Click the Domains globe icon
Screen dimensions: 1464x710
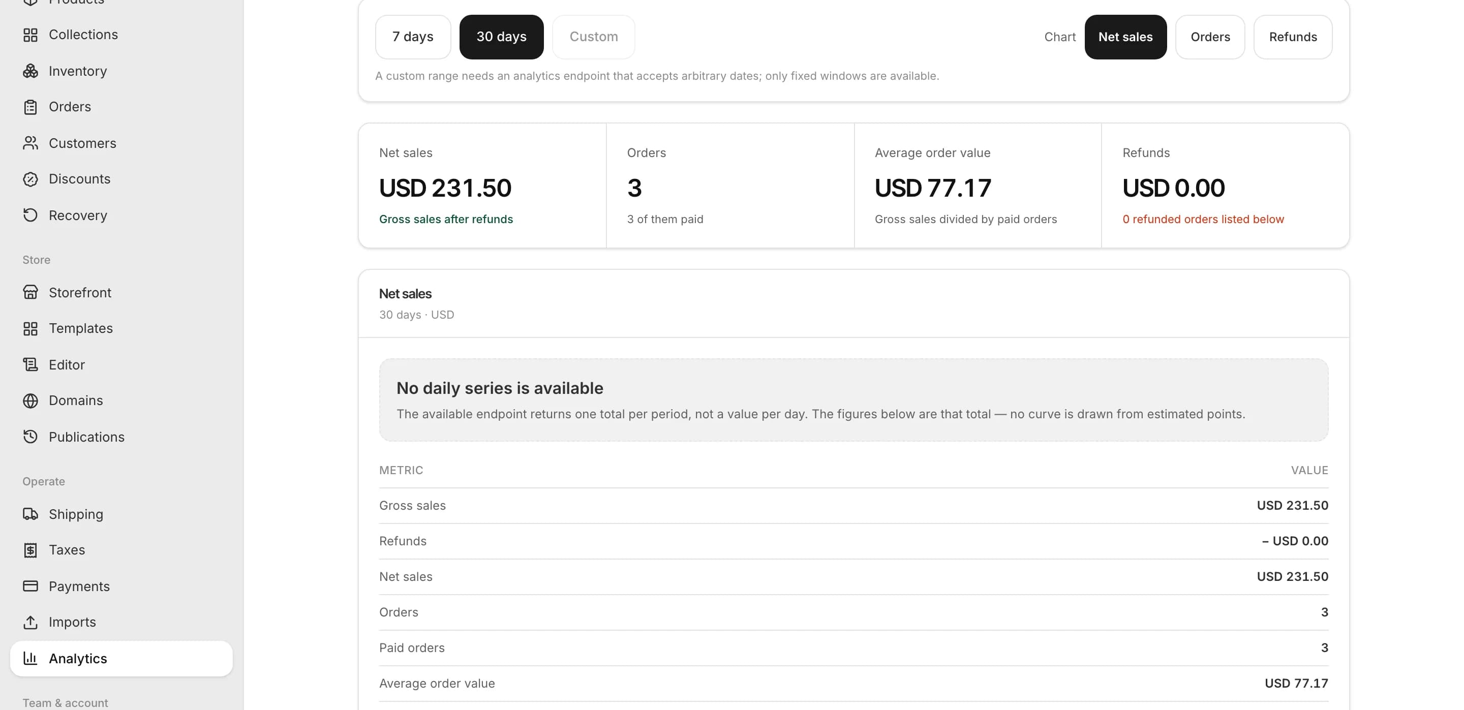30,400
